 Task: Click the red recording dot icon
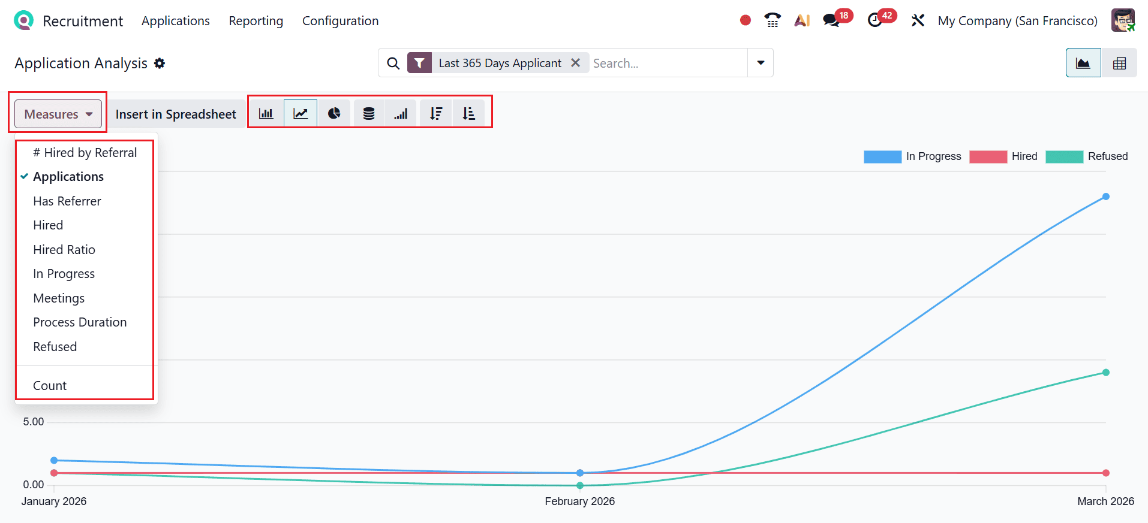point(746,20)
